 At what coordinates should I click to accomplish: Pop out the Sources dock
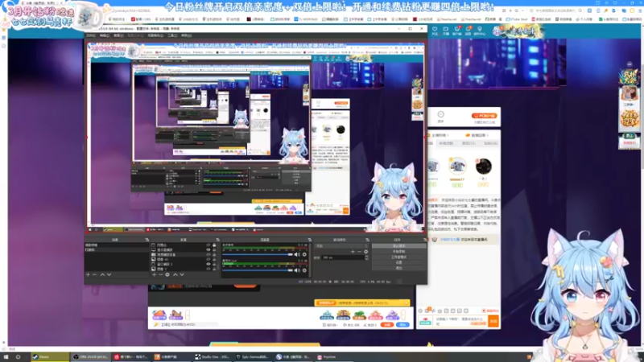click(x=217, y=240)
